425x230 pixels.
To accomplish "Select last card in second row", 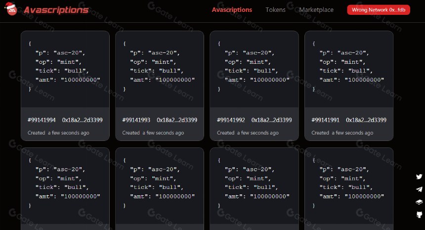I will tap(349, 189).
